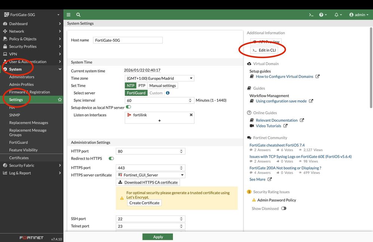The height and width of the screenshot is (242, 373).
Task: Edit the Host name field
Action: (x=128, y=40)
